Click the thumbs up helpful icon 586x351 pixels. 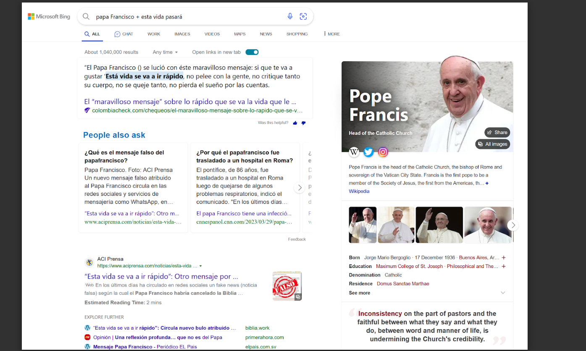pos(295,123)
